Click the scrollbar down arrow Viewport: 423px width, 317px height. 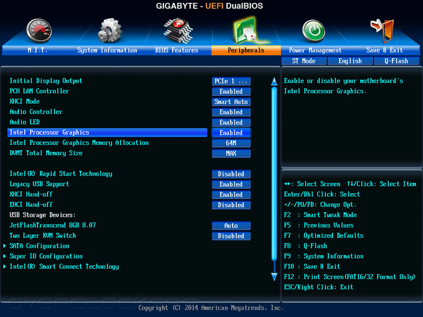(x=274, y=277)
